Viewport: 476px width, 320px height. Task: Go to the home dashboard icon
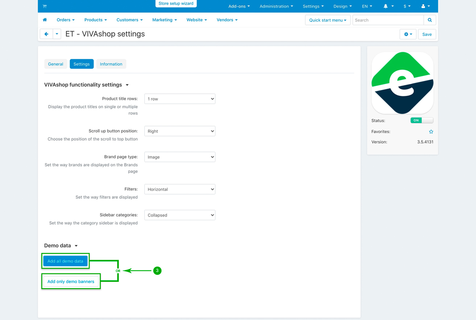coord(45,20)
